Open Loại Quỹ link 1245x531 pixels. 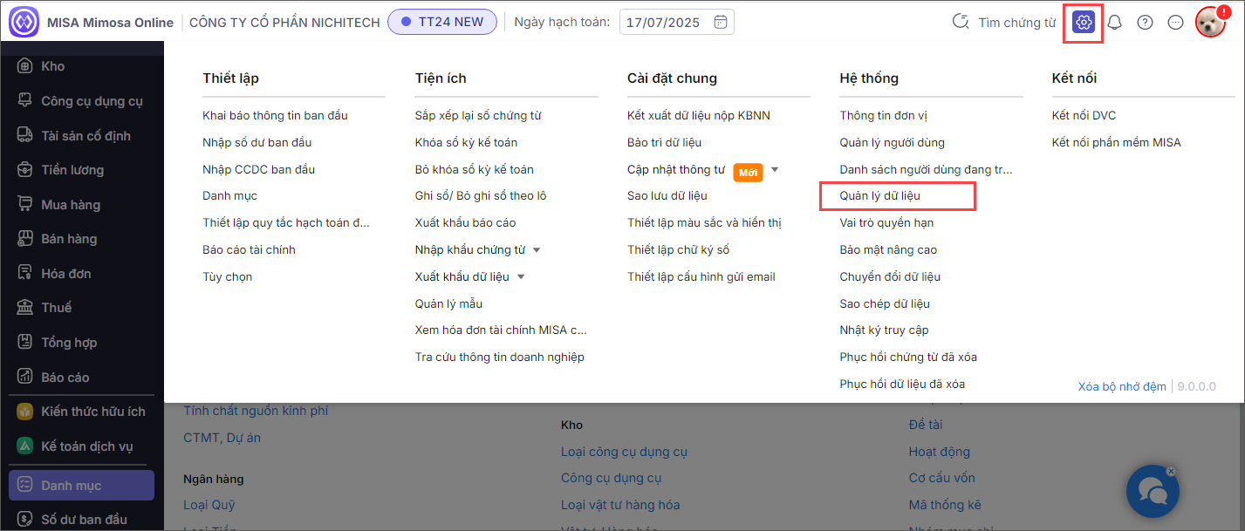209,505
